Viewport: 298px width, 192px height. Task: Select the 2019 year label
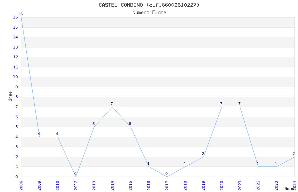point(204,186)
